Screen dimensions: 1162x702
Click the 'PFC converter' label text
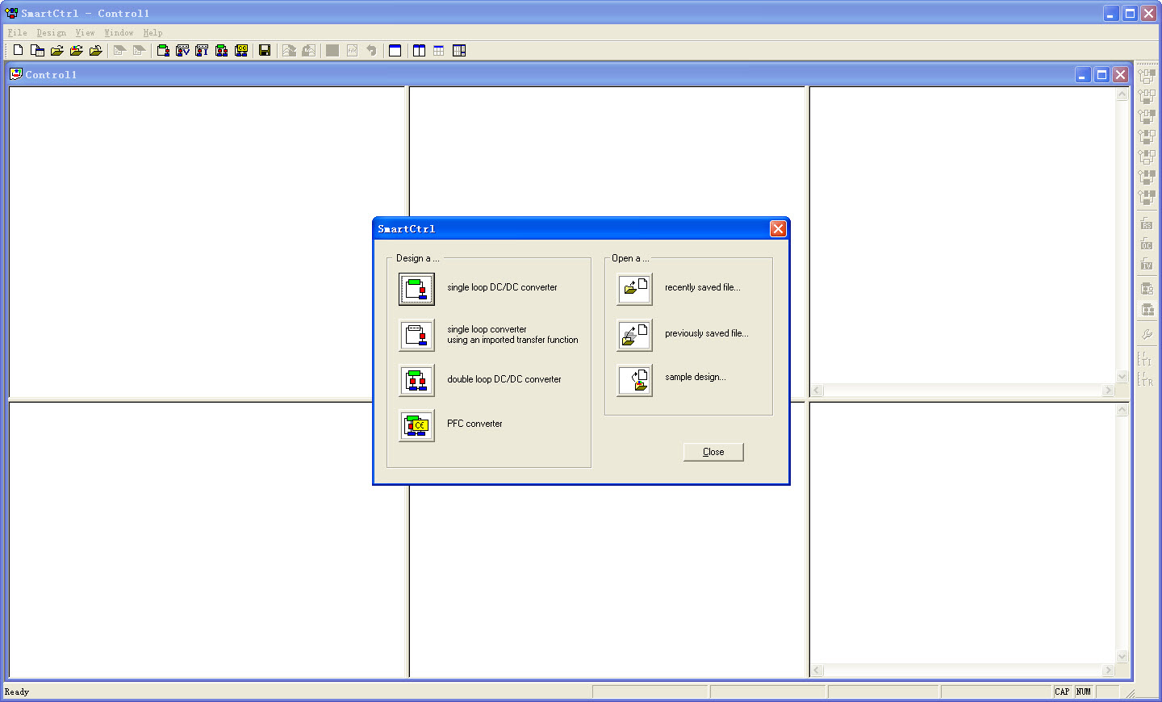coord(474,424)
